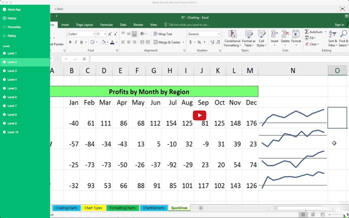The height and width of the screenshot is (218, 349).
Task: Select Middle Align in Alignment group
Action: pyautogui.click(x=129, y=34)
